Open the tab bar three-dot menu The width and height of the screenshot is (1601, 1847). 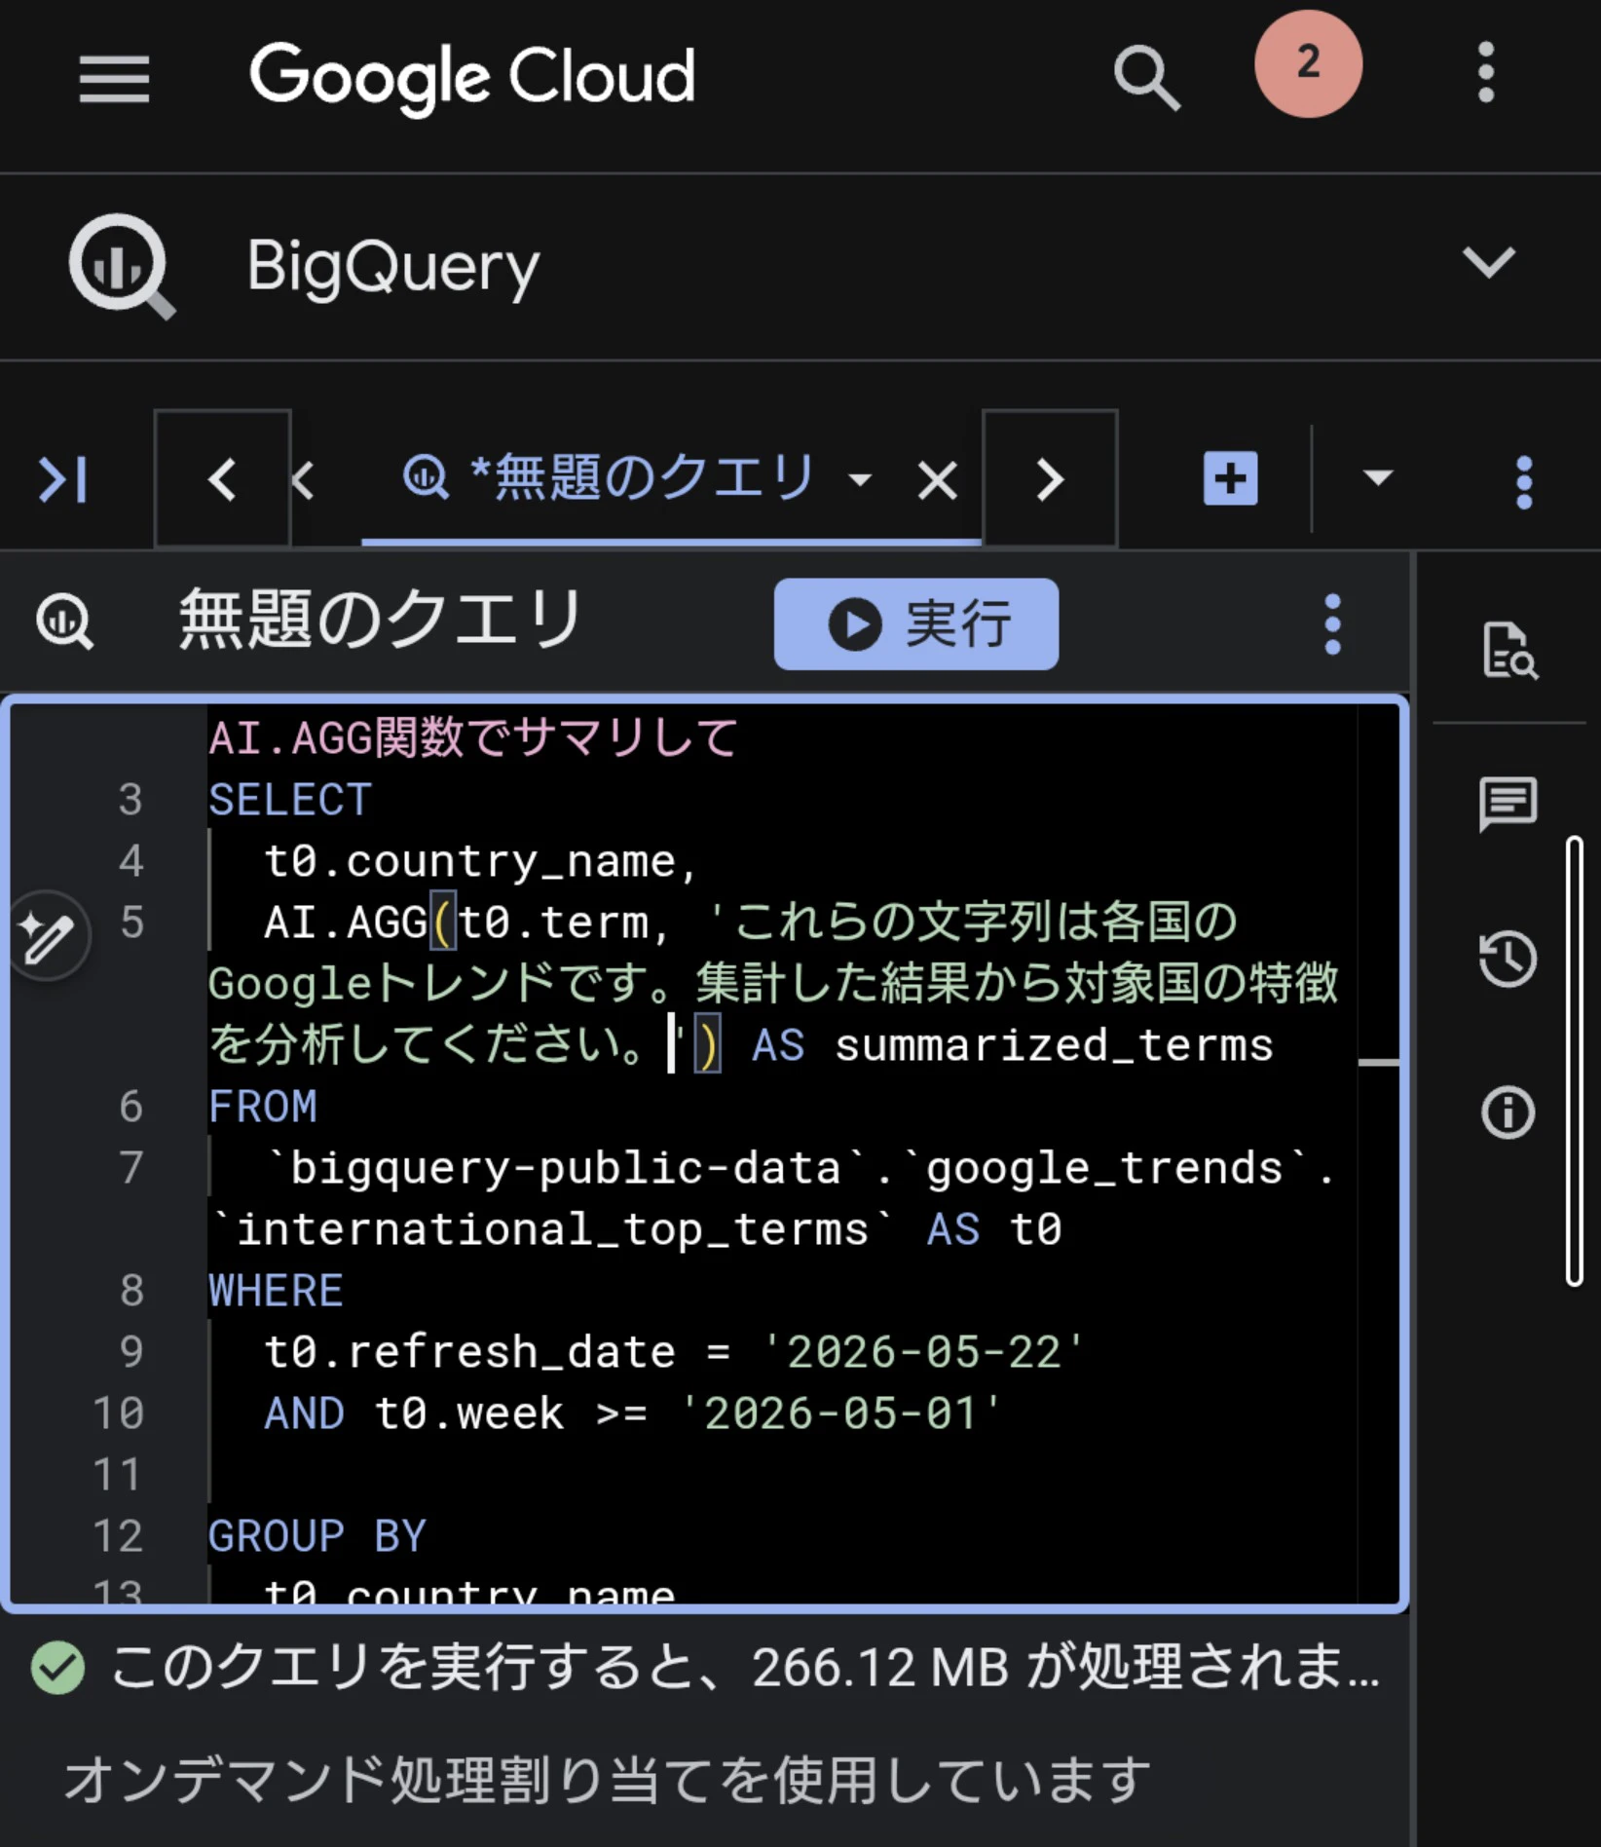click(1524, 481)
